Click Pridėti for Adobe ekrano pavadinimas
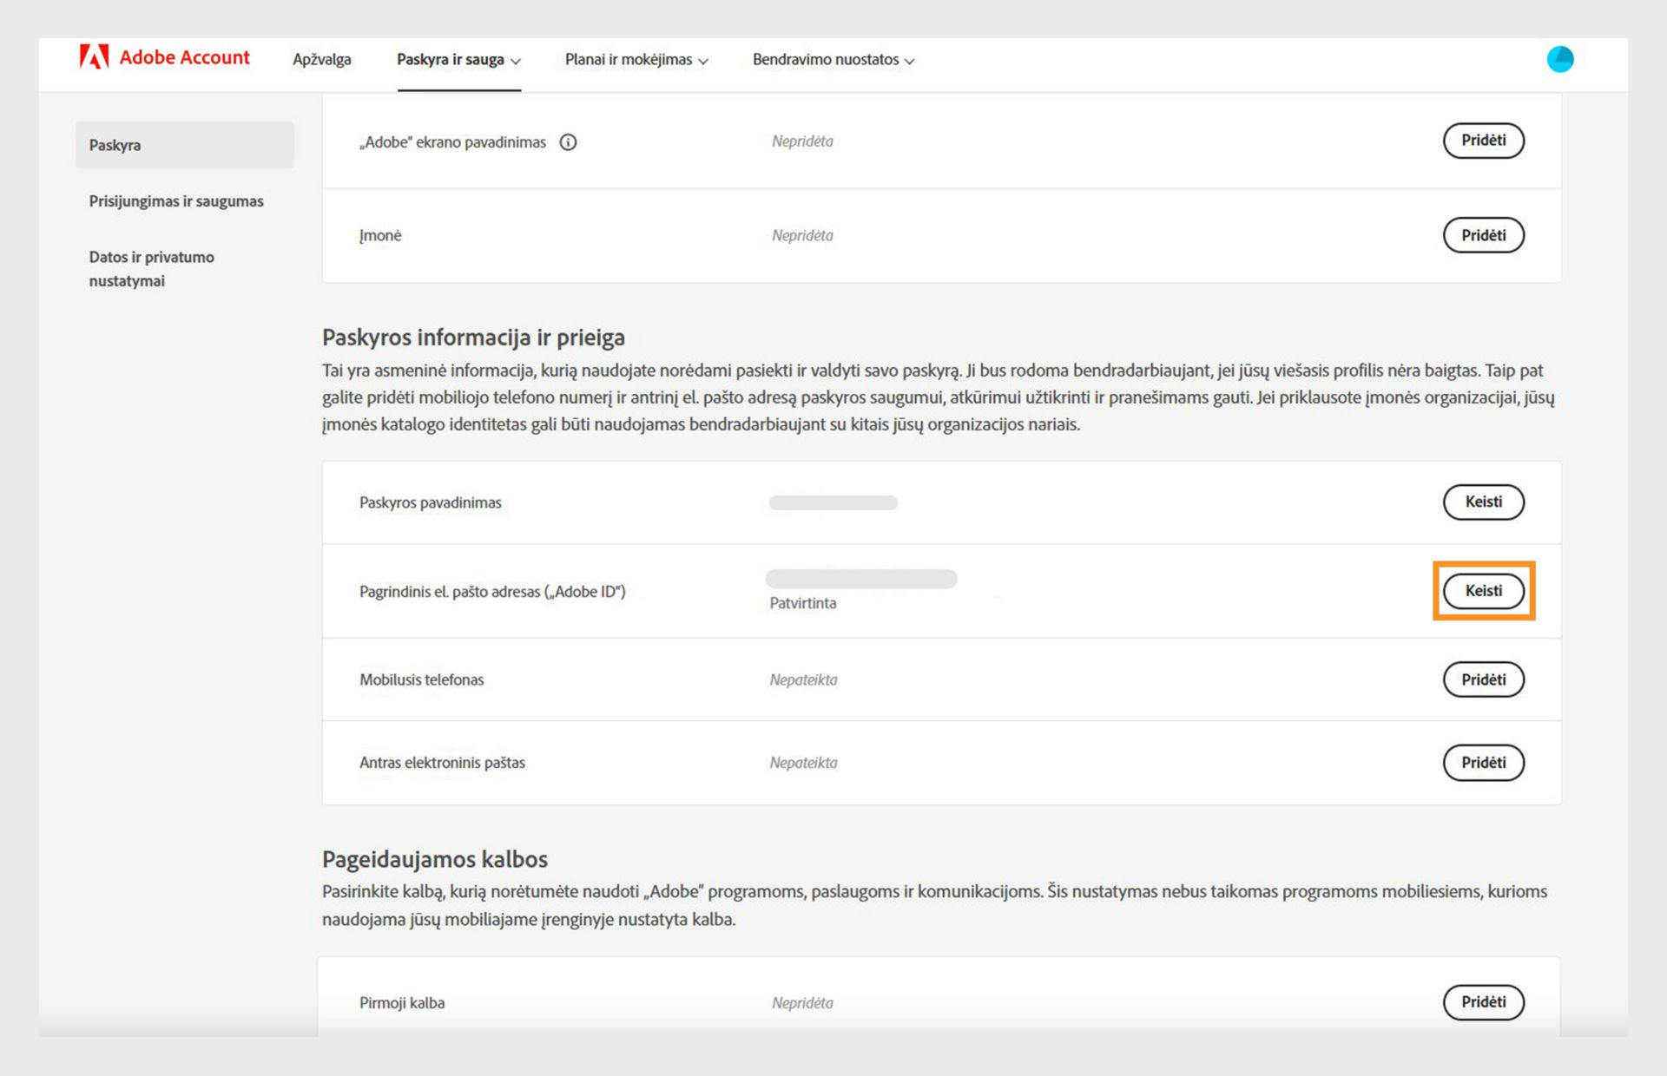Viewport: 1667px width, 1076px height. (x=1483, y=141)
